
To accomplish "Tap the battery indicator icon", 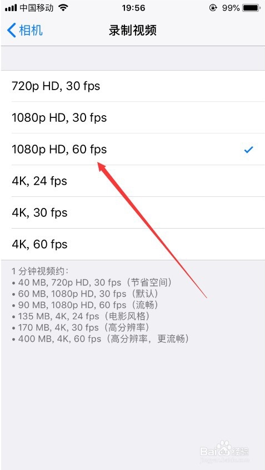I will 252,8.
